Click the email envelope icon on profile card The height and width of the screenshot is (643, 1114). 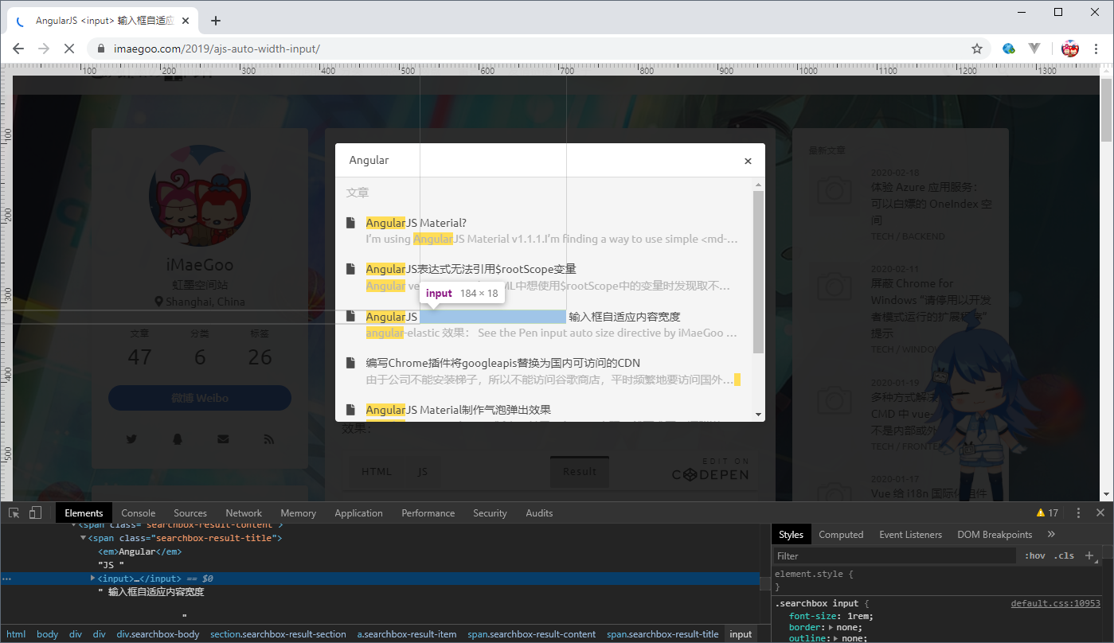coord(222,438)
